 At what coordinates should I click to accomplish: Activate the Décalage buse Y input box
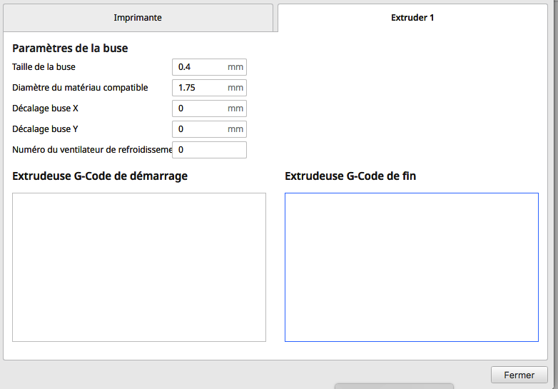pos(209,129)
